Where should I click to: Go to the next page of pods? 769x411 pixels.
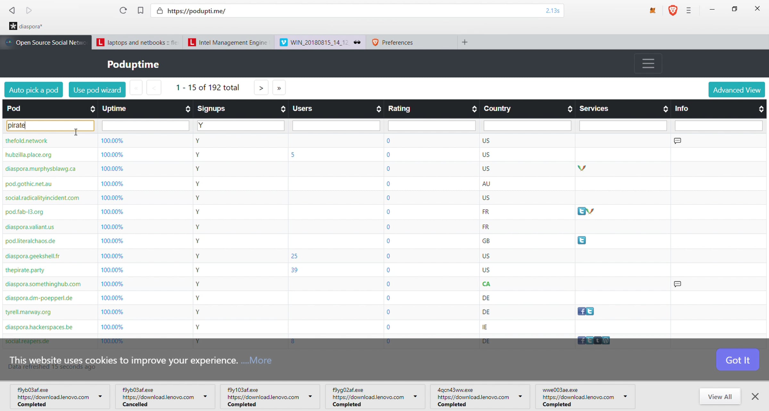coord(261,88)
